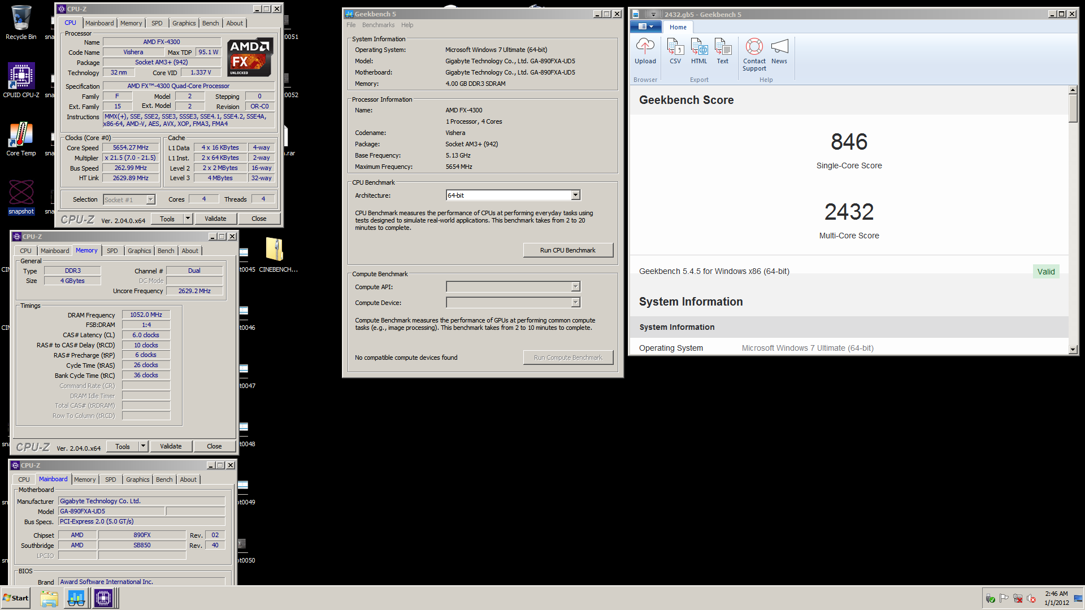Click the Core Speed value field

(x=131, y=147)
